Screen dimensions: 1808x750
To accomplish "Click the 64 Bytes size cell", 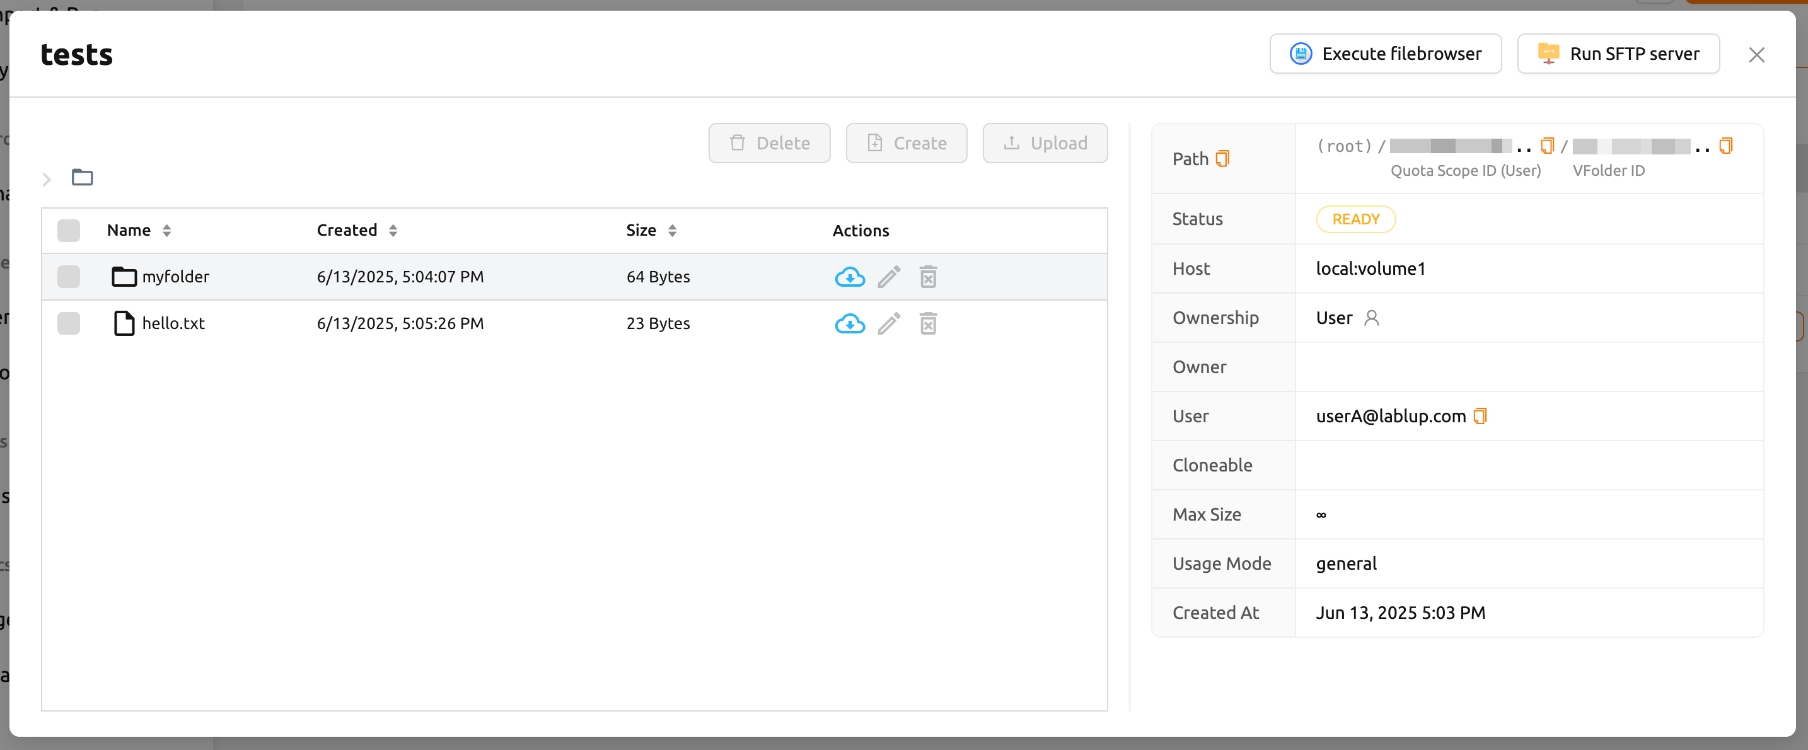I will tap(658, 277).
